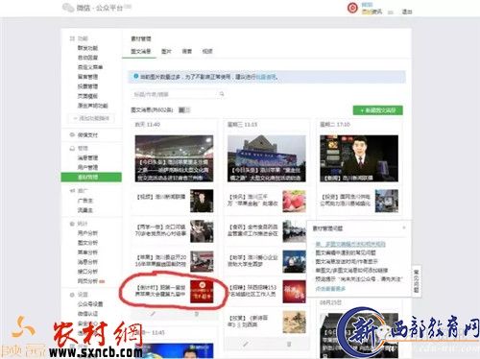The width and height of the screenshot is (480, 359).
Task: Open the red 【倒计时】 countdown thumbnail
Action: pyautogui.click(x=202, y=292)
